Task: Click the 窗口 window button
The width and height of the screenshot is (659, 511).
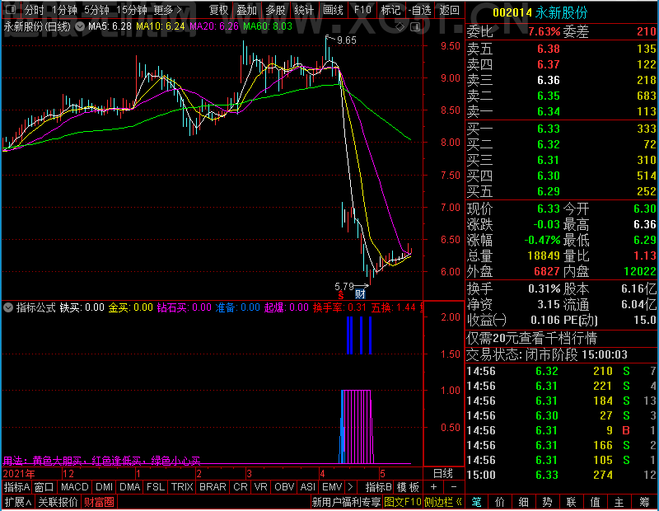Action: [x=44, y=487]
